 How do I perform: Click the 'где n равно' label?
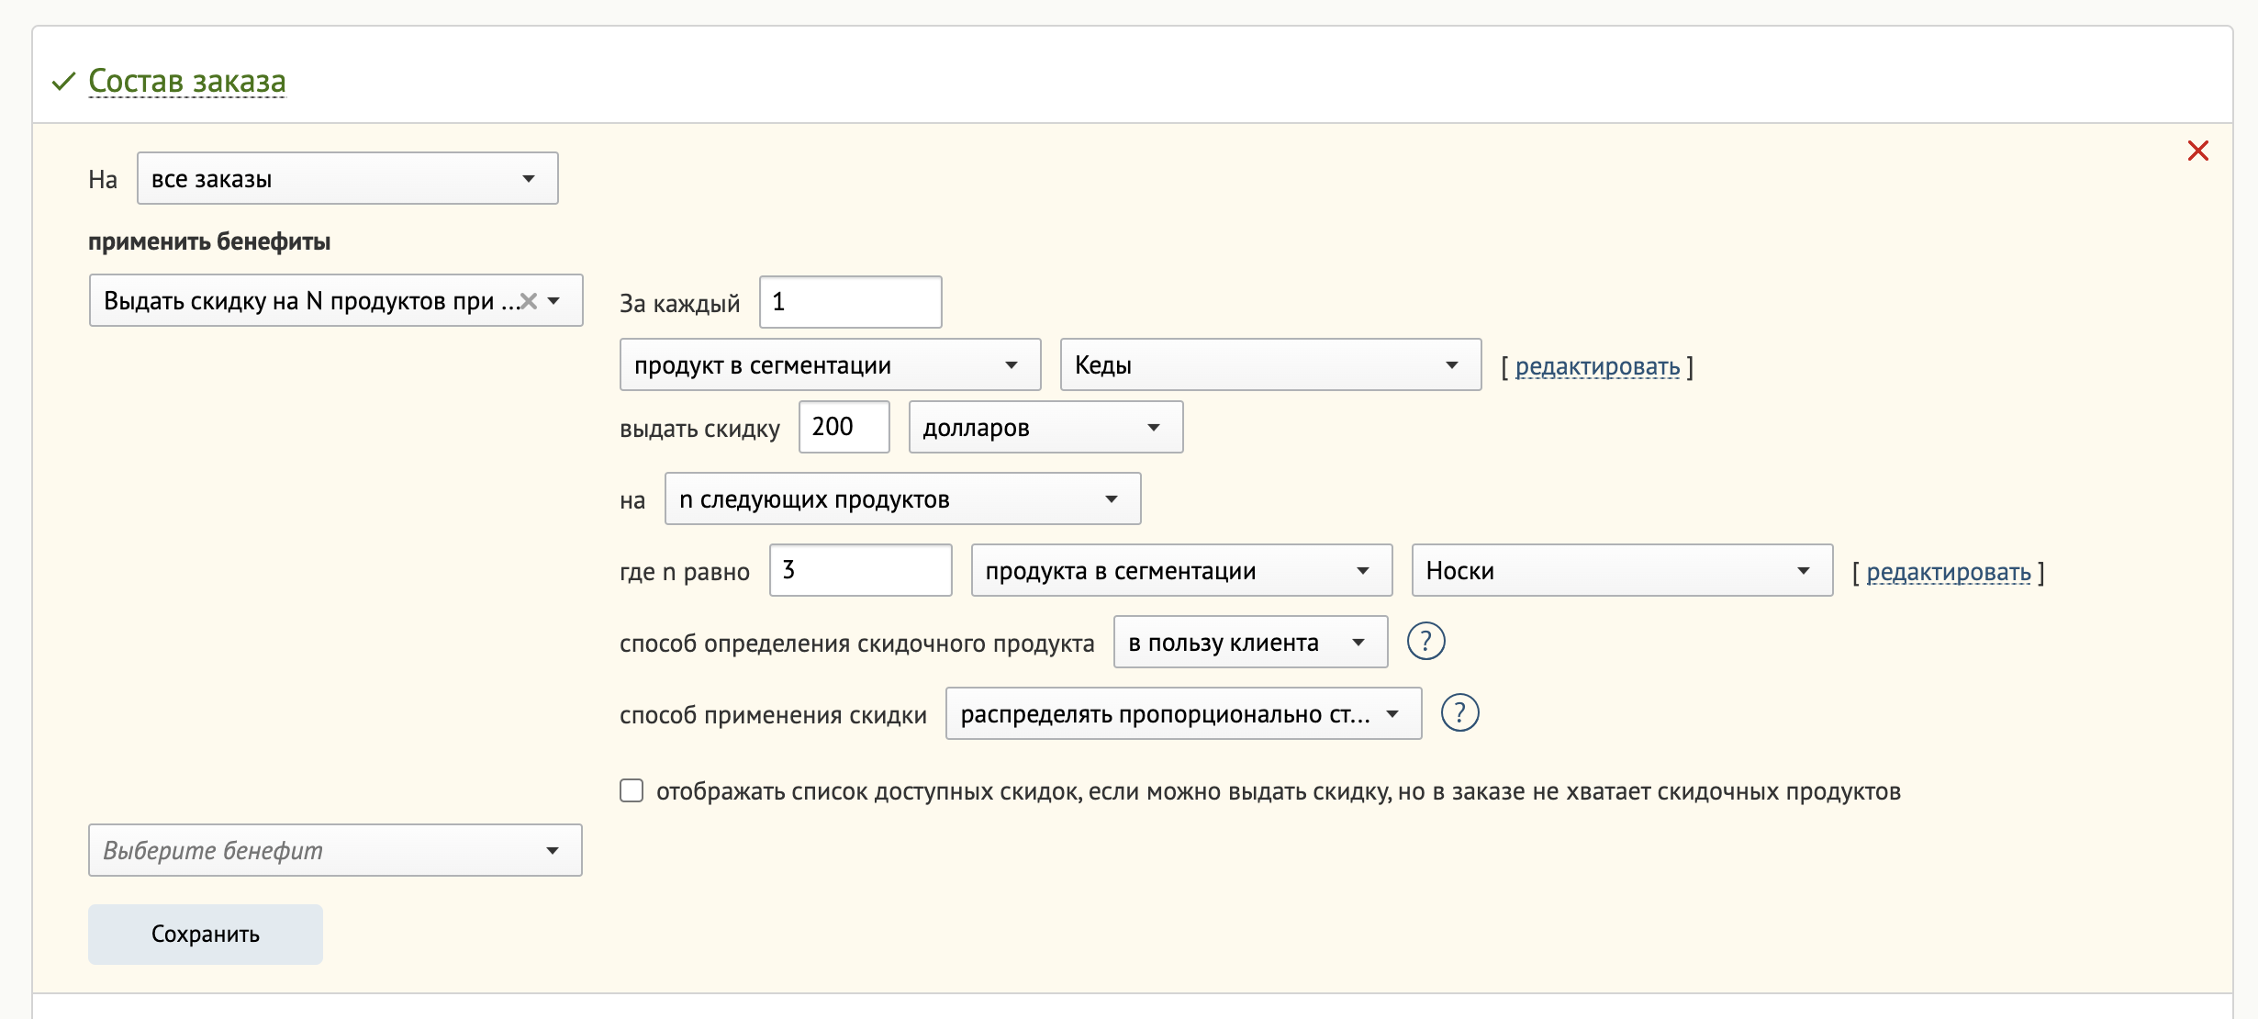[685, 572]
